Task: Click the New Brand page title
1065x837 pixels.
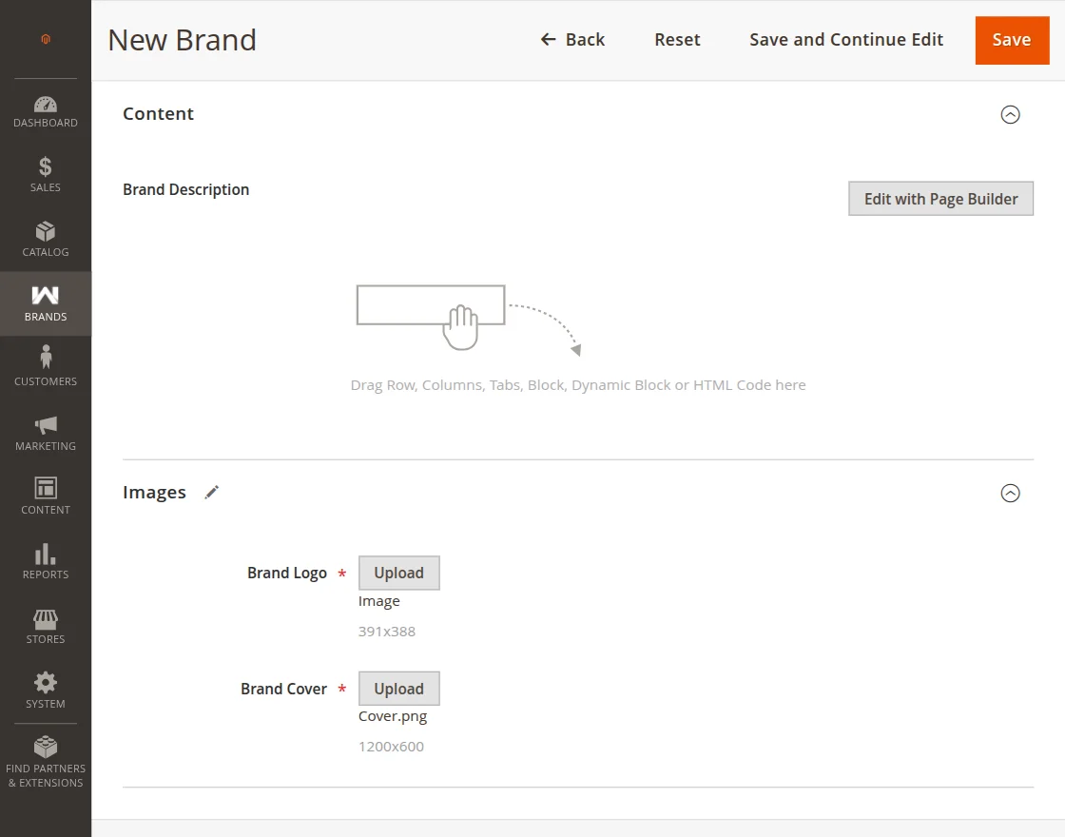Action: [182, 40]
